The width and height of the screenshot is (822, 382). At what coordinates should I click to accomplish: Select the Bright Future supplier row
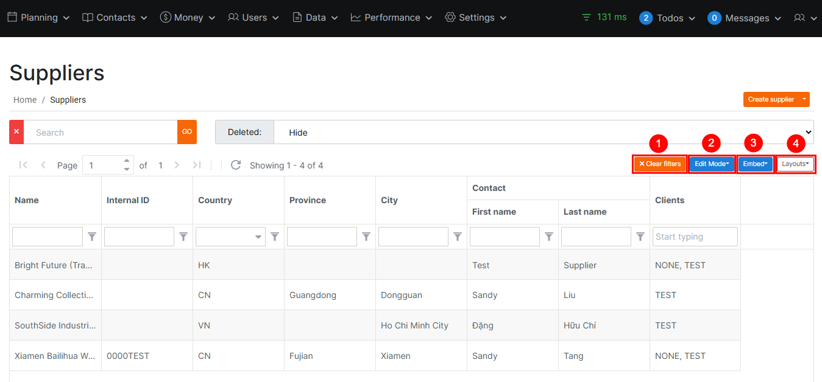(x=375, y=265)
